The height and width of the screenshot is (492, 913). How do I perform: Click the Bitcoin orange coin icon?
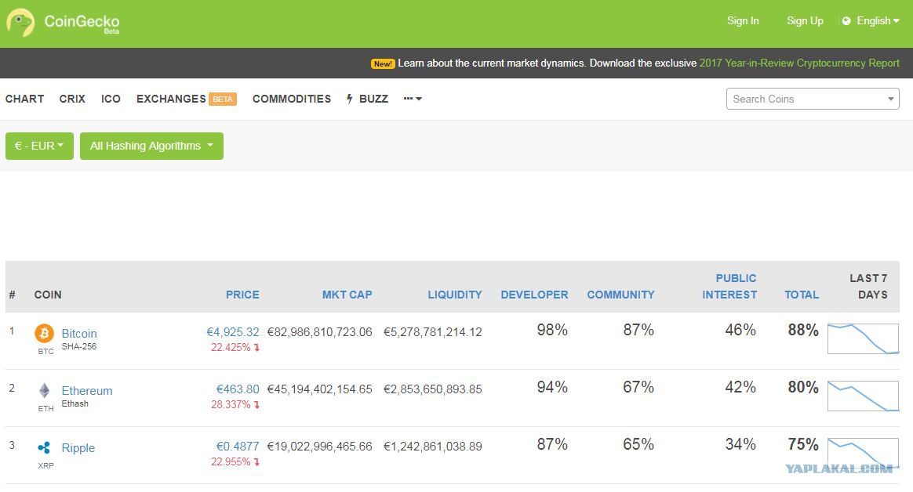[44, 333]
